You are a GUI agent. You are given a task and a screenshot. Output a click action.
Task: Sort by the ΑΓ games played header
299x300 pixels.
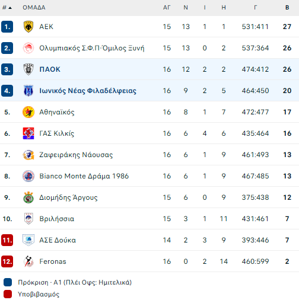click(x=167, y=8)
